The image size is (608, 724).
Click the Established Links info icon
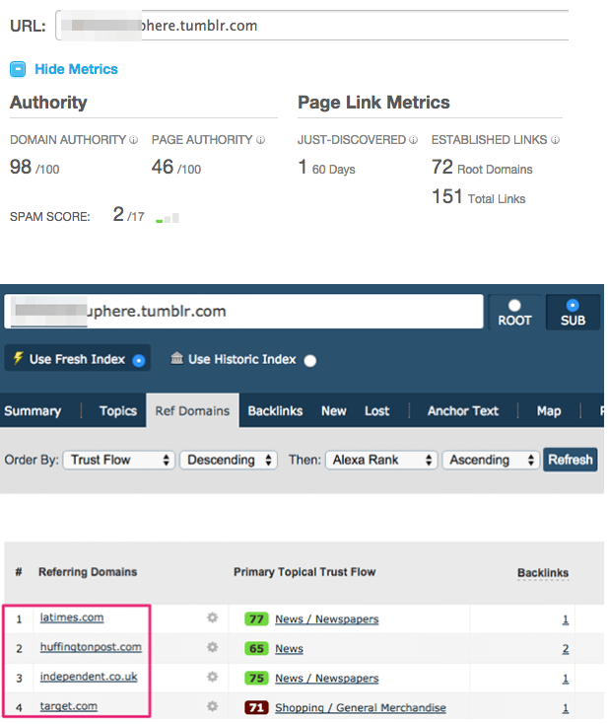point(556,140)
